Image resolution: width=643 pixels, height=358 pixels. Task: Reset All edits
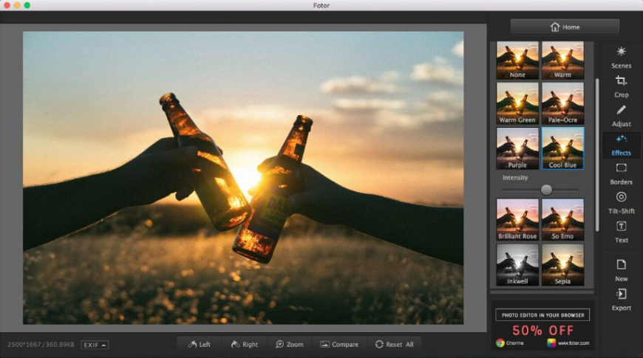click(x=394, y=344)
